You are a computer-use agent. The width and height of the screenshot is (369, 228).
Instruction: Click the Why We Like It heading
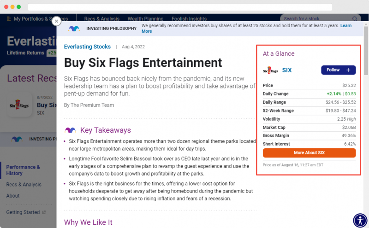pyautogui.click(x=88, y=222)
